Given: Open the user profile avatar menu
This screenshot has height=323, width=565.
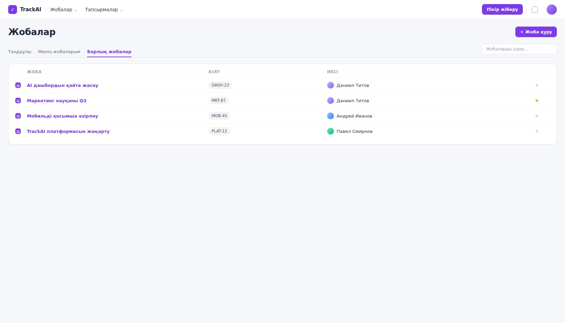Looking at the screenshot, I should pos(552,10).
